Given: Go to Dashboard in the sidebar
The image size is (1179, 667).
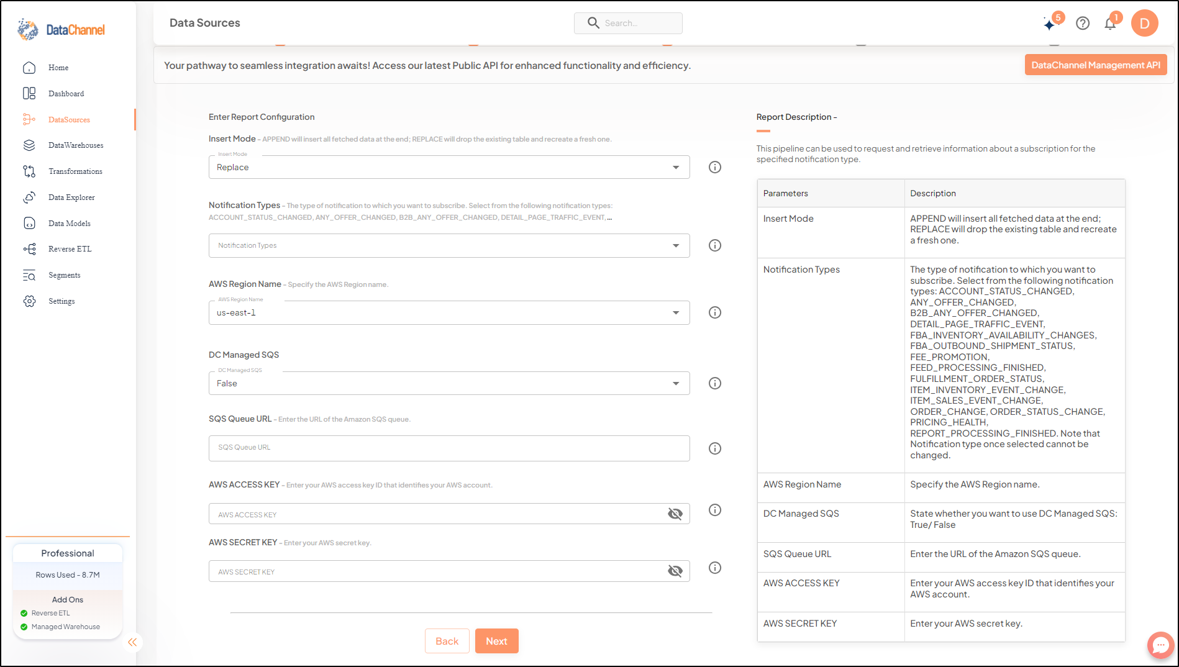Looking at the screenshot, I should pyautogui.click(x=66, y=94).
